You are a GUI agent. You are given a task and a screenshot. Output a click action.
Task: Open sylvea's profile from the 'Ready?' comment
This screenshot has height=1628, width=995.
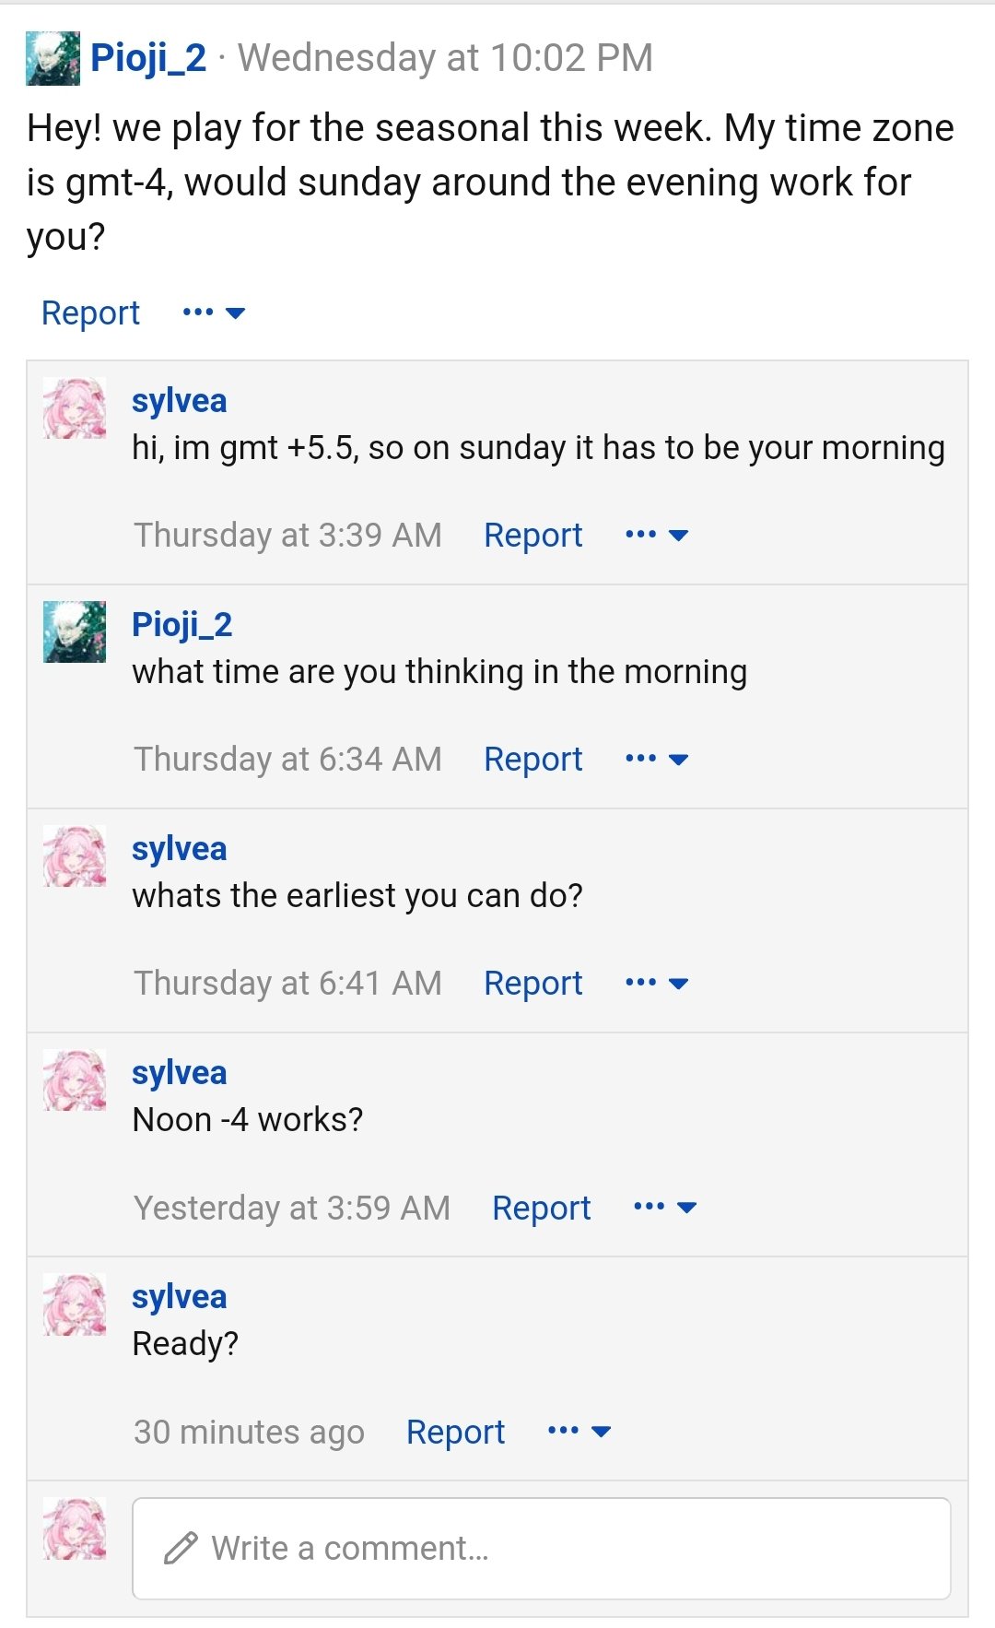point(179,1296)
